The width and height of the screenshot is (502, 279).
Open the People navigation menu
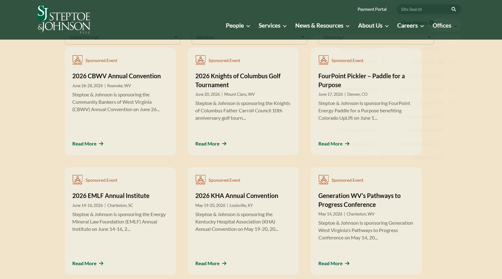[x=237, y=26]
